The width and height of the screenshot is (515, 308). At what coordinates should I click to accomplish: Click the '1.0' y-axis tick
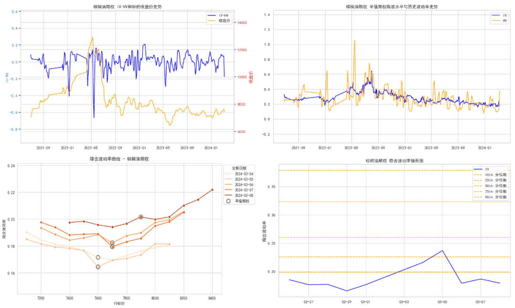point(267,45)
